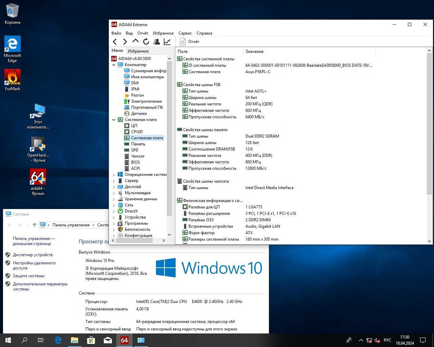
Task: Click Панель управления in the address bar
Action: click(x=71, y=225)
